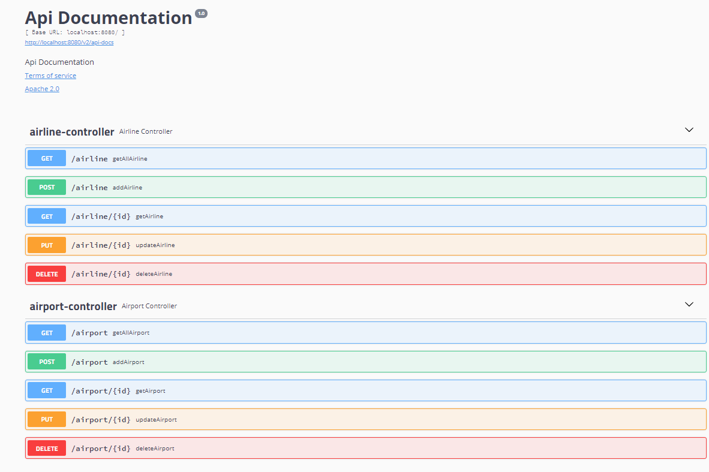Click GET button for getAllAirline
The height and width of the screenshot is (472, 709).
point(47,158)
